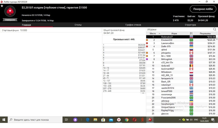
Task: Open the Mail app from the taskbar
Action: (x=111, y=120)
